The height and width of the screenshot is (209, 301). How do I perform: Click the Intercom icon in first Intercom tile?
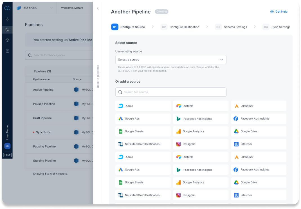236,144
